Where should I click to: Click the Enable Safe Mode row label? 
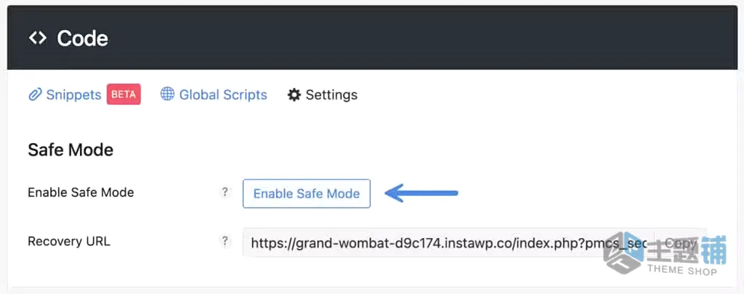(81, 192)
